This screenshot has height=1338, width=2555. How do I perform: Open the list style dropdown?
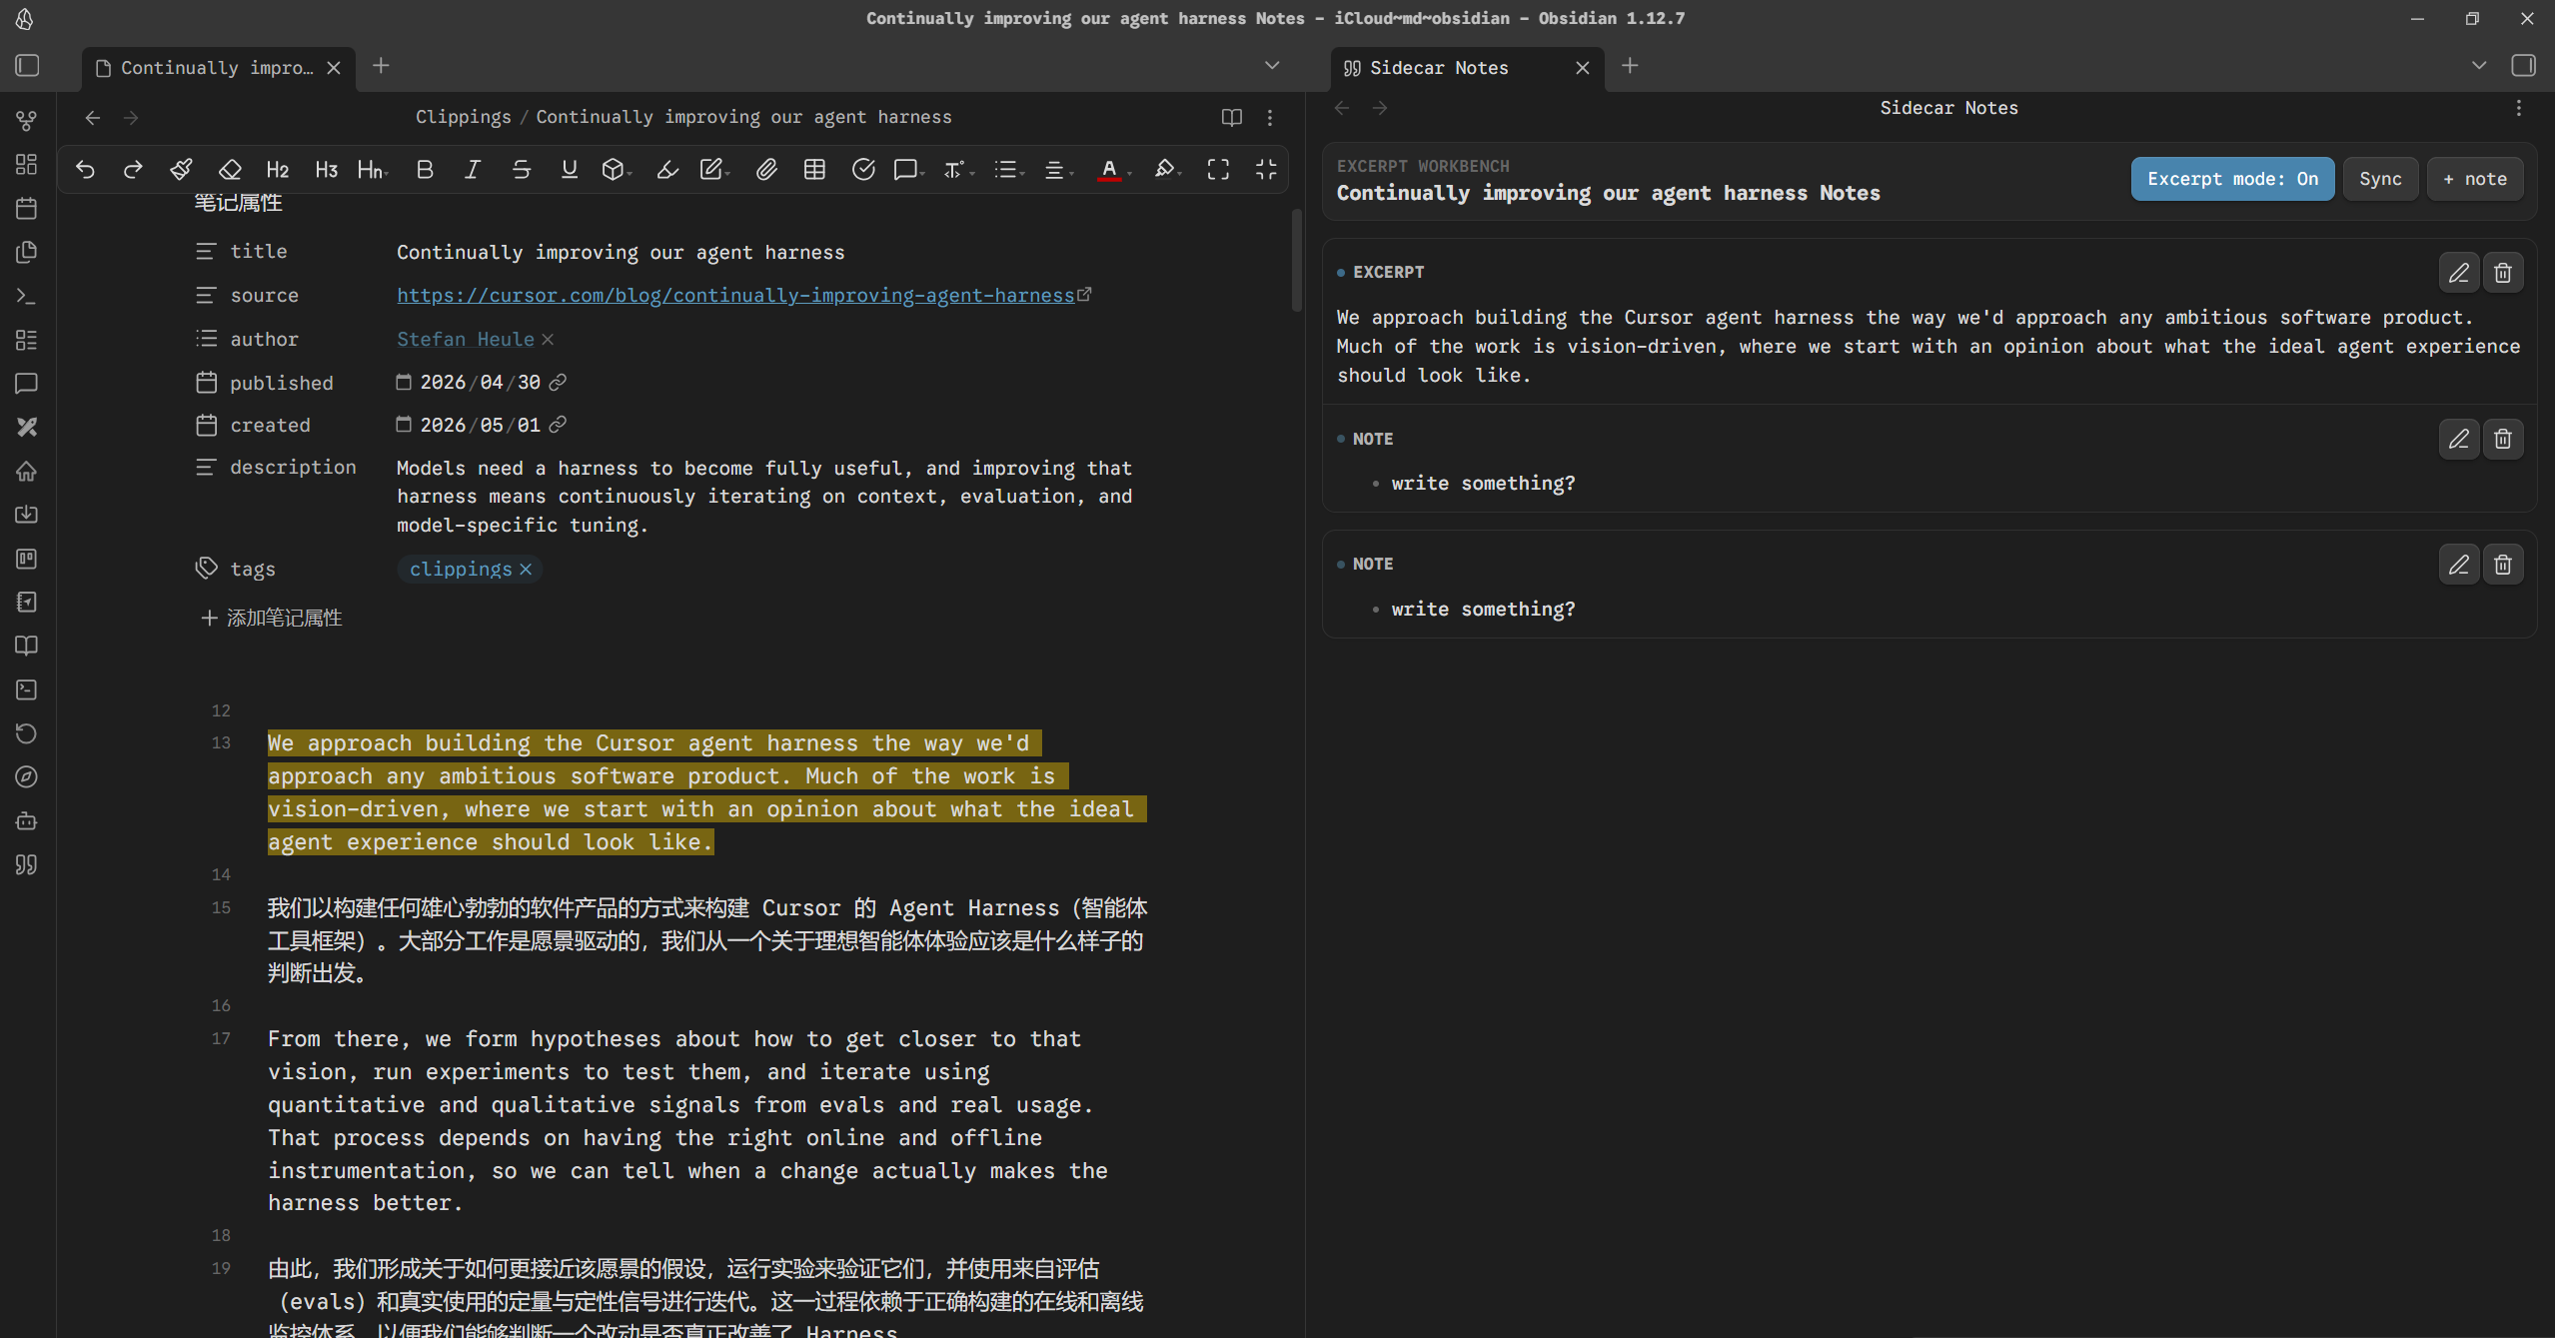coord(1009,170)
